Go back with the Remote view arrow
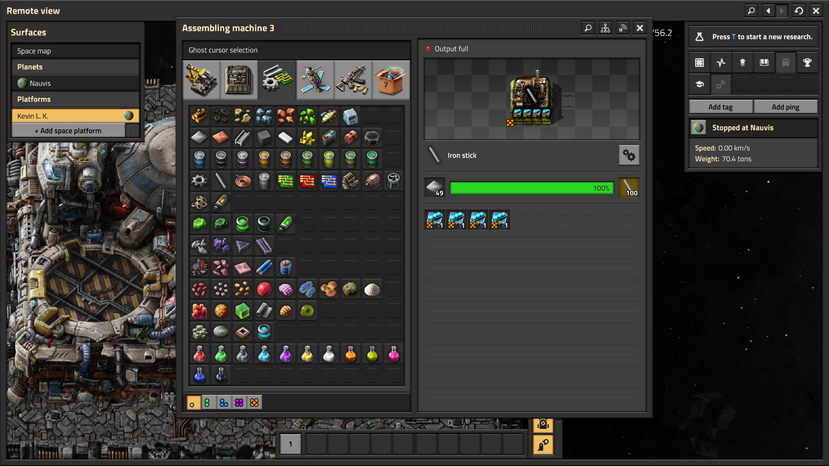The height and width of the screenshot is (466, 829). [x=768, y=11]
